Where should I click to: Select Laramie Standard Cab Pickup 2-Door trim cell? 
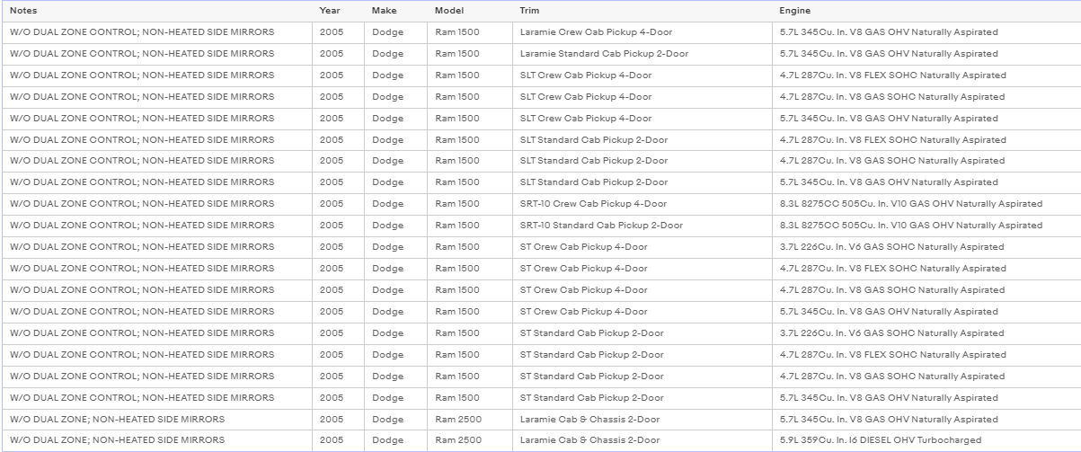pos(642,54)
